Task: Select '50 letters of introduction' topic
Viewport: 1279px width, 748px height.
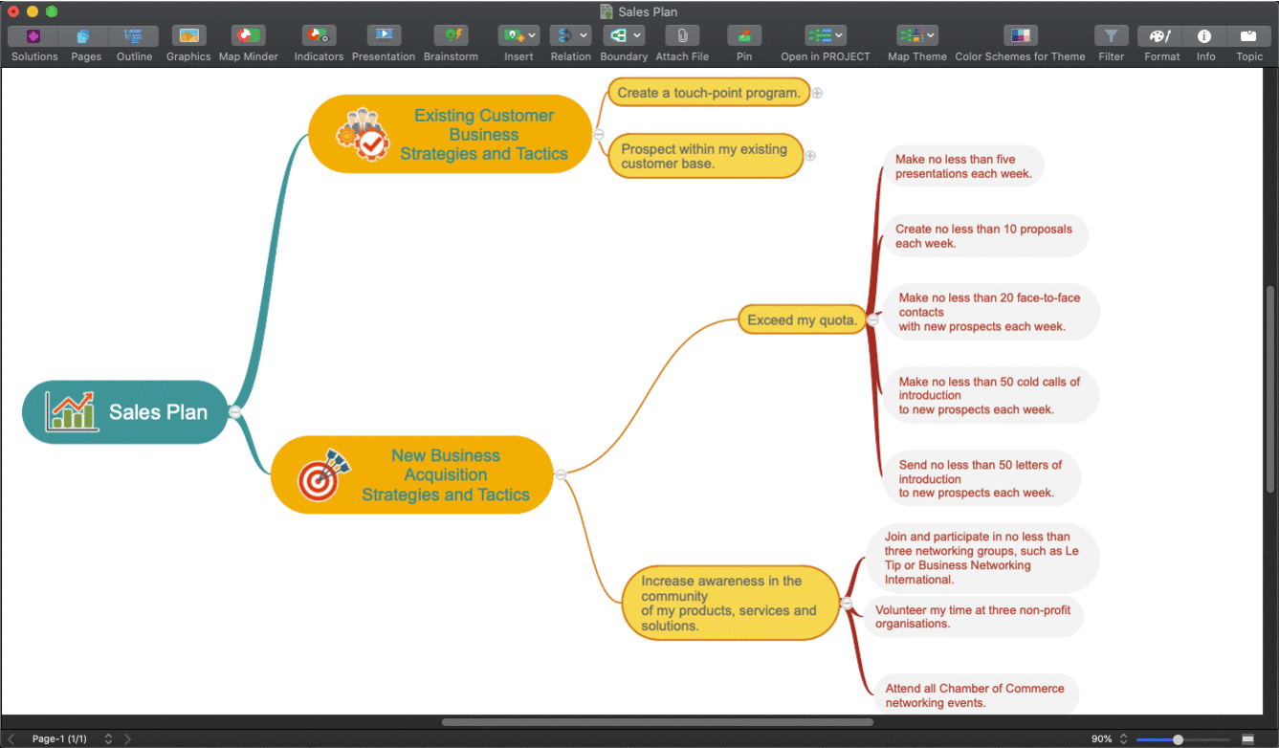Action: (x=981, y=478)
